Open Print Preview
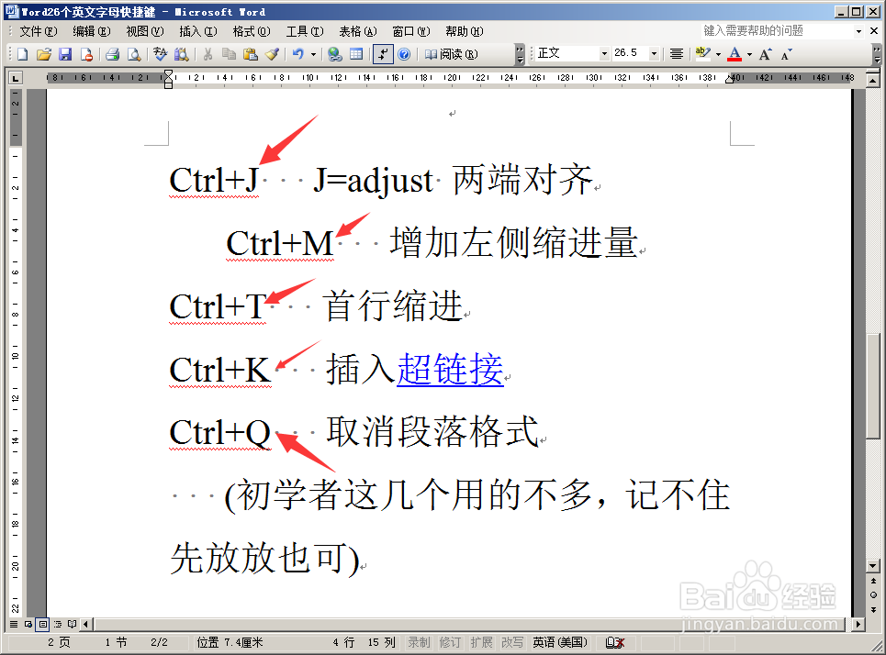The width and height of the screenshot is (886, 655). coord(133,53)
